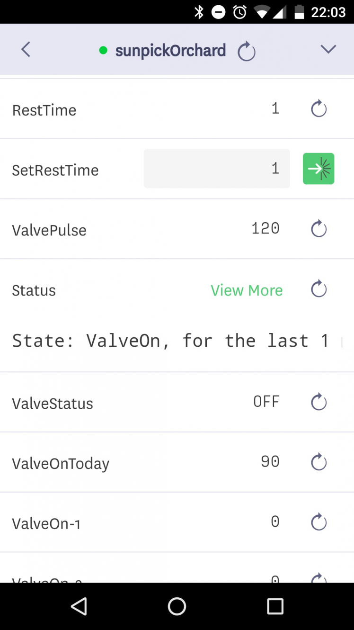Tap the sunpickOrchard device title
This screenshot has width=354, height=630.
tap(170, 50)
